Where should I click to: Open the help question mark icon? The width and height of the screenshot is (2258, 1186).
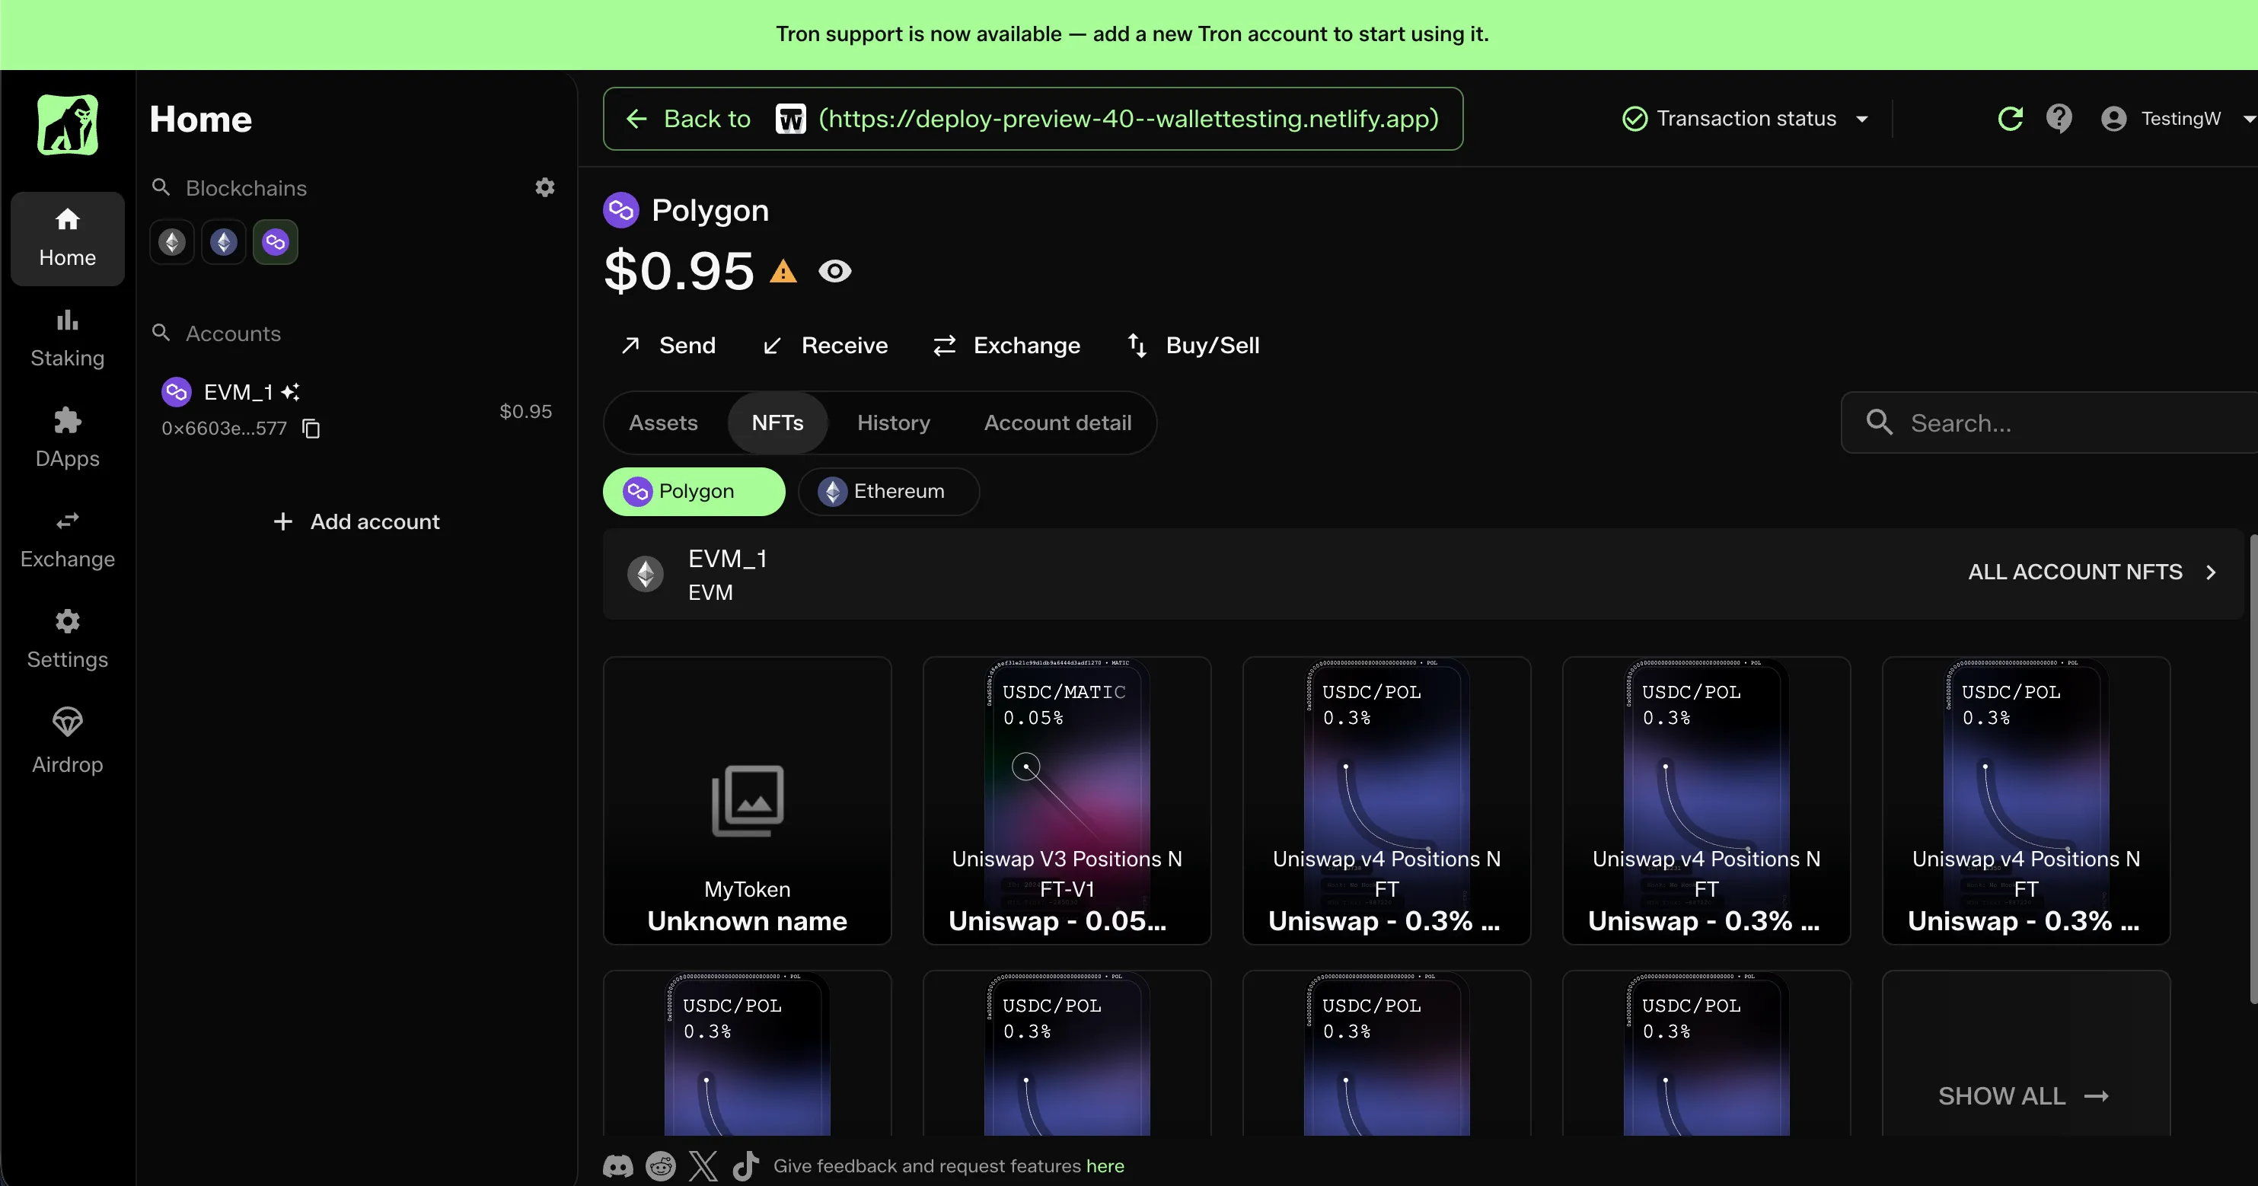point(2059,118)
